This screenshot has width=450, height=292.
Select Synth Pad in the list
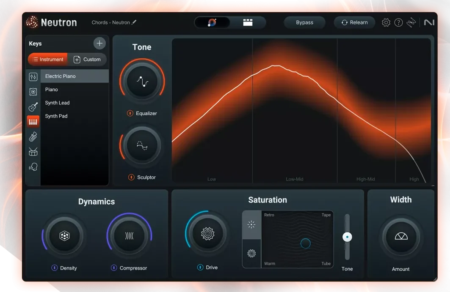point(75,116)
